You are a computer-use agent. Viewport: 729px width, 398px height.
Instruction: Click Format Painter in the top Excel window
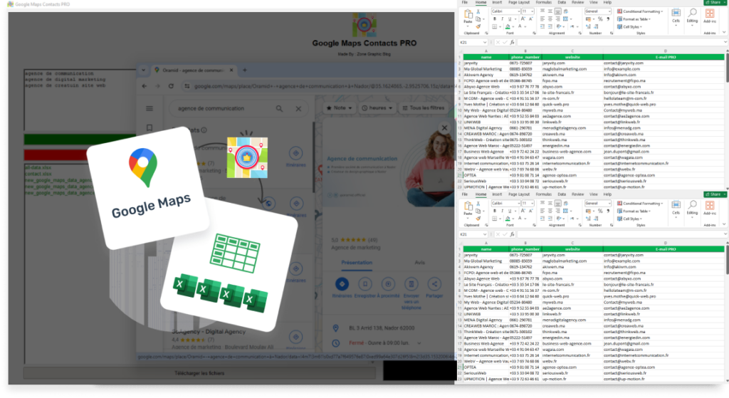pos(478,26)
